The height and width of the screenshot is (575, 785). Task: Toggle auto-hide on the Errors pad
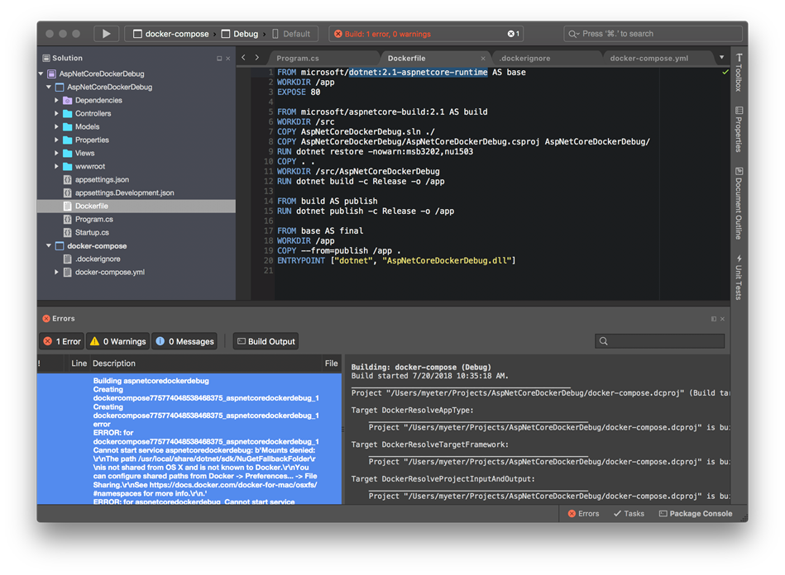(x=713, y=319)
